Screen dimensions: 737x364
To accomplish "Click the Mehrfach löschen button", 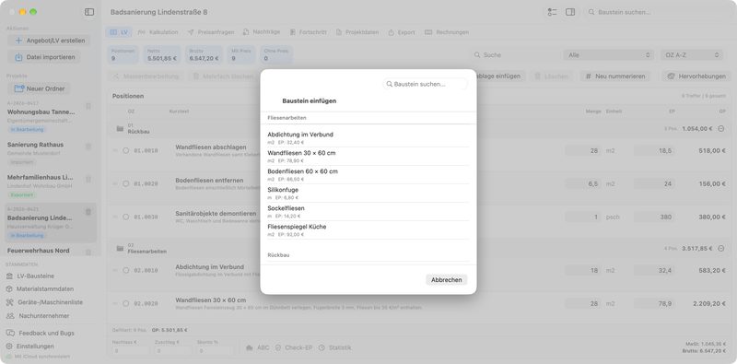I will (223, 76).
